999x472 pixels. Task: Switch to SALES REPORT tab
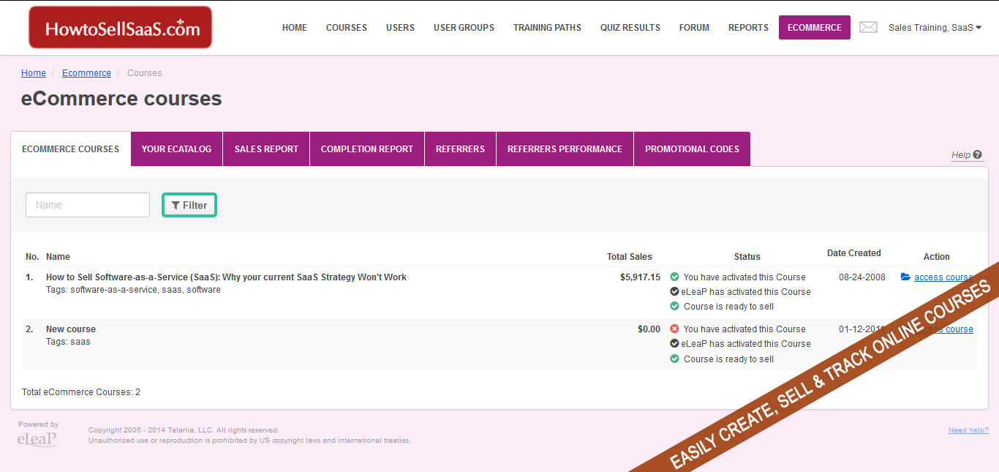[266, 149]
